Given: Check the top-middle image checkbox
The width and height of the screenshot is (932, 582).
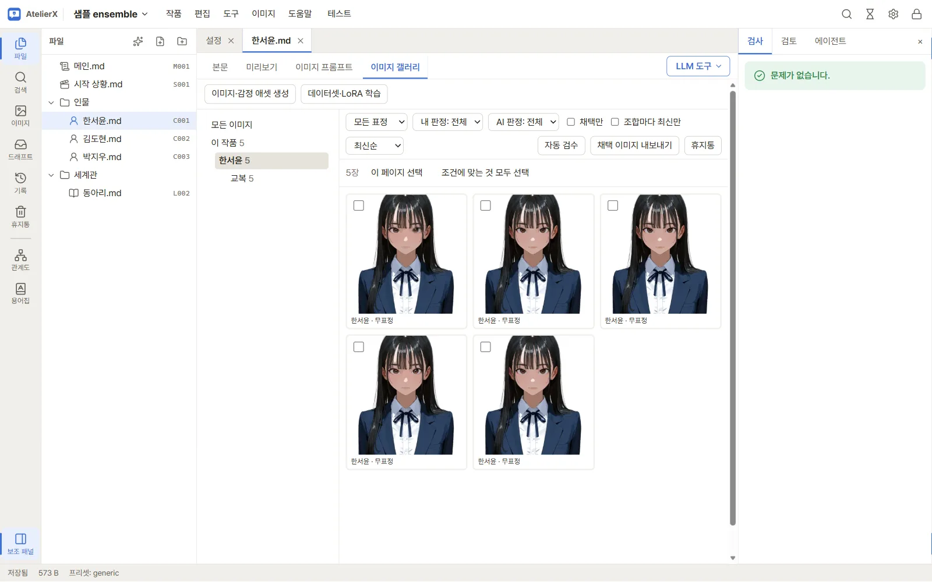Looking at the screenshot, I should click(486, 205).
